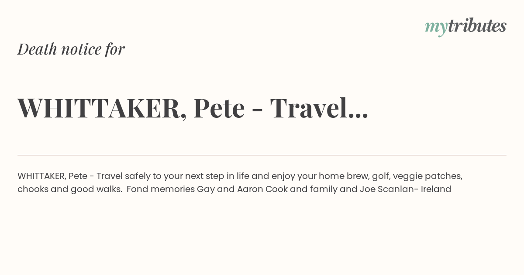Image resolution: width=524 pixels, height=275 pixels.
Task: Select the word 'Pete' in the large headline
Action: (x=219, y=108)
